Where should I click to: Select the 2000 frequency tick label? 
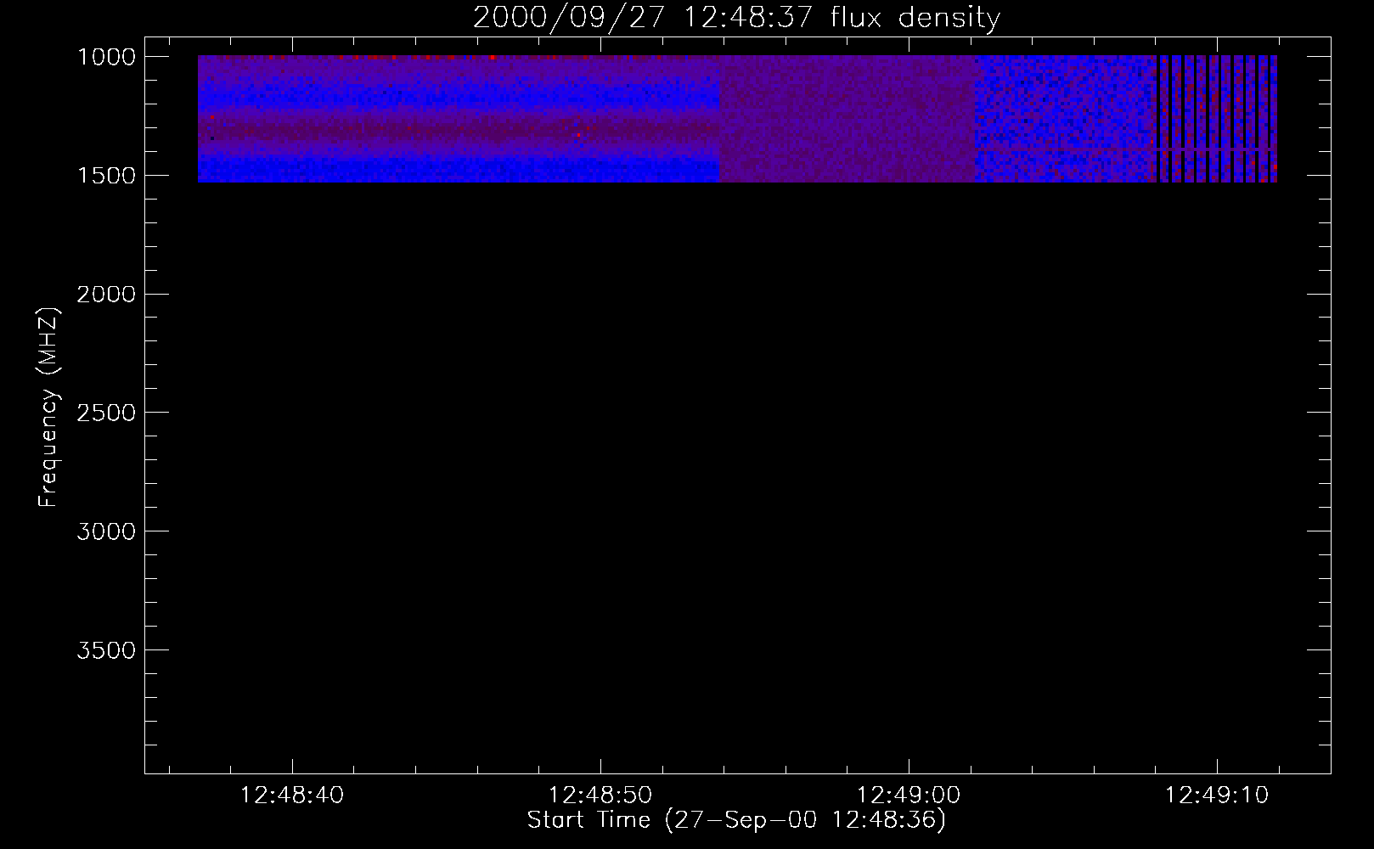coord(106,295)
